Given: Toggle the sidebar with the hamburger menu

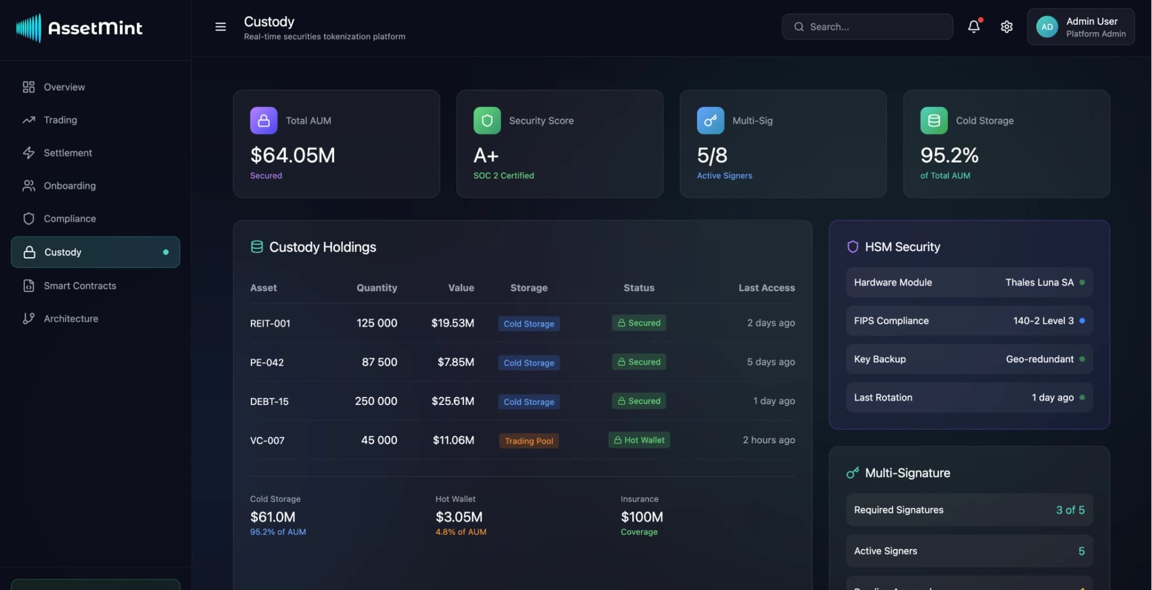Looking at the screenshot, I should pyautogui.click(x=220, y=26).
